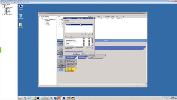This screenshot has height=100, width=177.
Task: Select the DCS group icon in tree
Action: tap(4, 6)
